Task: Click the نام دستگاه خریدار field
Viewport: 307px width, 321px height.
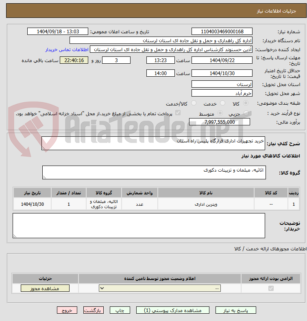Action: coord(161,41)
